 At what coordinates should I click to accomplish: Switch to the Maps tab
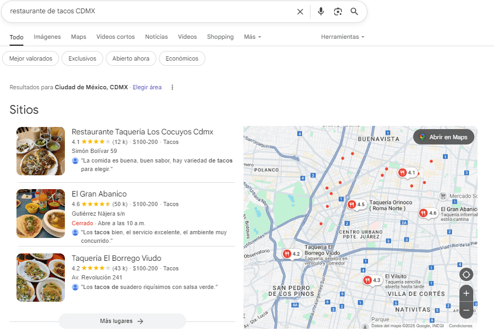(79, 37)
